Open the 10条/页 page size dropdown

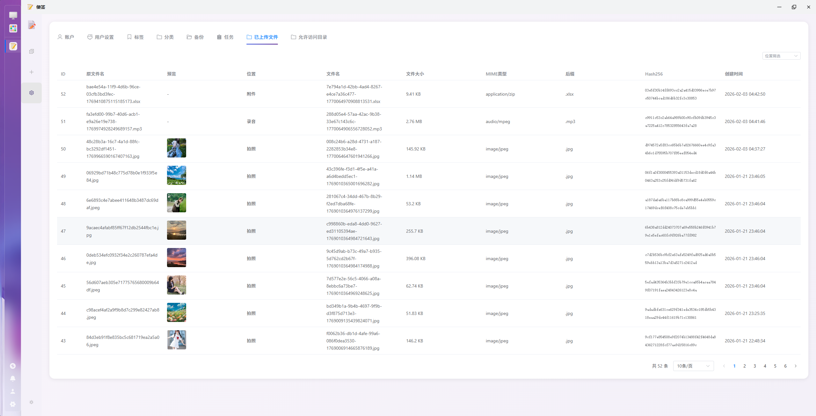pyautogui.click(x=693, y=366)
